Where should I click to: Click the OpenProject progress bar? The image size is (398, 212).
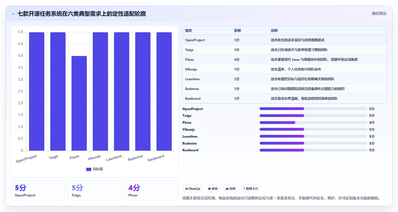coord(313,109)
